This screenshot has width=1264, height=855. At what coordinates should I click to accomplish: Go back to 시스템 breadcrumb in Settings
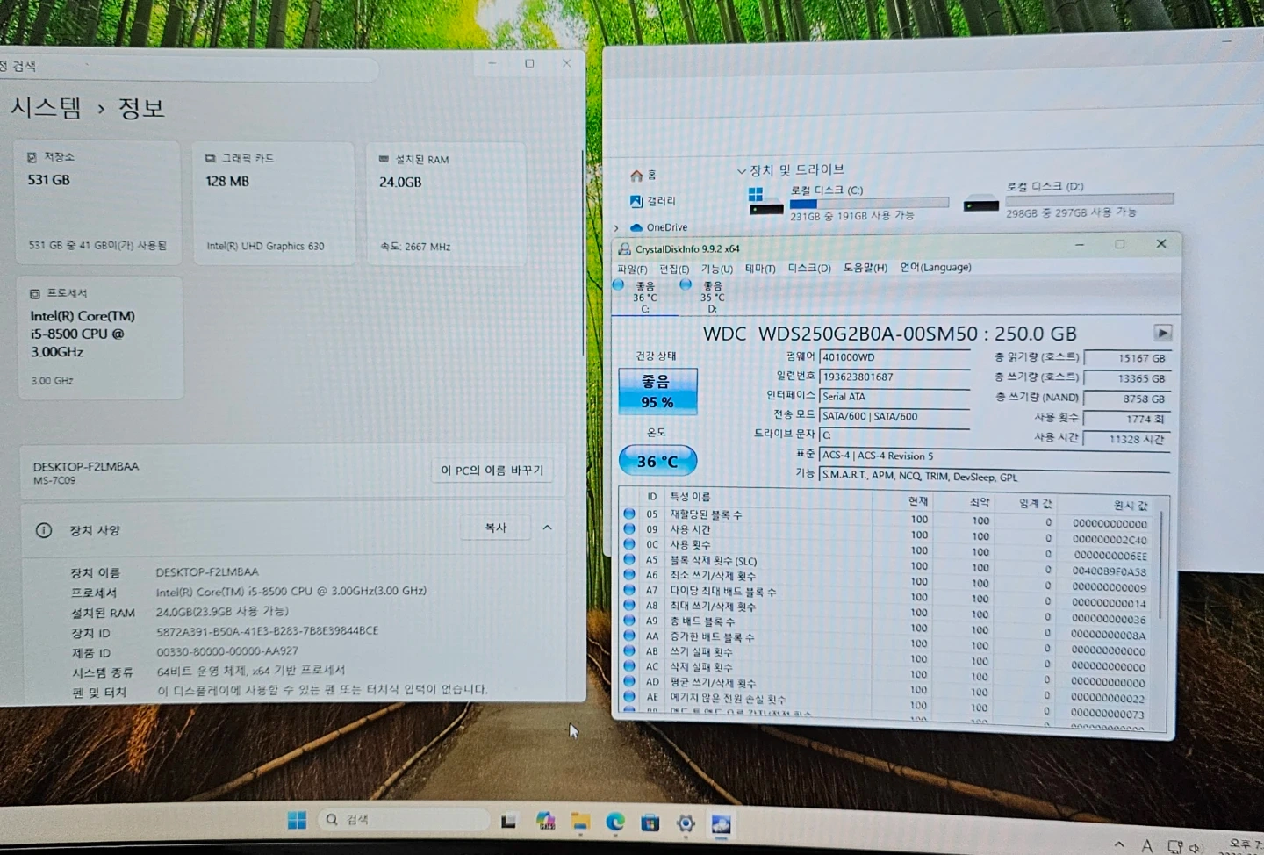point(46,107)
